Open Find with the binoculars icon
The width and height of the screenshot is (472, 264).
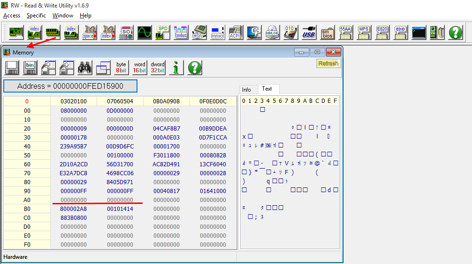coord(85,68)
